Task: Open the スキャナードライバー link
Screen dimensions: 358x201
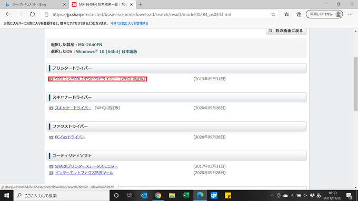Action: pyautogui.click(x=73, y=108)
